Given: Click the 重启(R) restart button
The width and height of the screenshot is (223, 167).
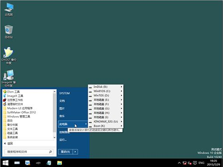Looking at the screenshot, I should pyautogui.click(x=66, y=152).
